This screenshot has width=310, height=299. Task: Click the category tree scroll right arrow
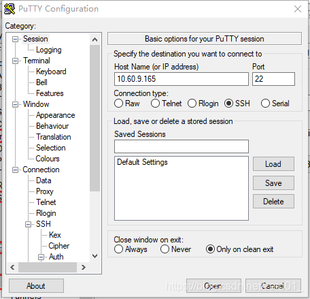pos(83,268)
